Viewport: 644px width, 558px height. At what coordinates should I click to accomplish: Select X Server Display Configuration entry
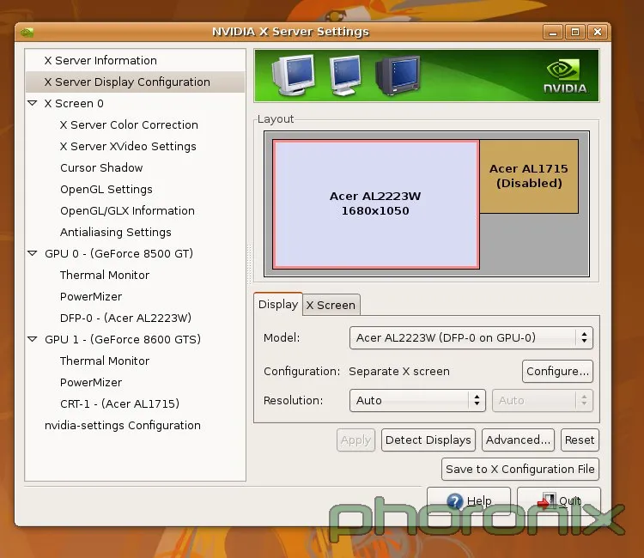pyautogui.click(x=135, y=82)
